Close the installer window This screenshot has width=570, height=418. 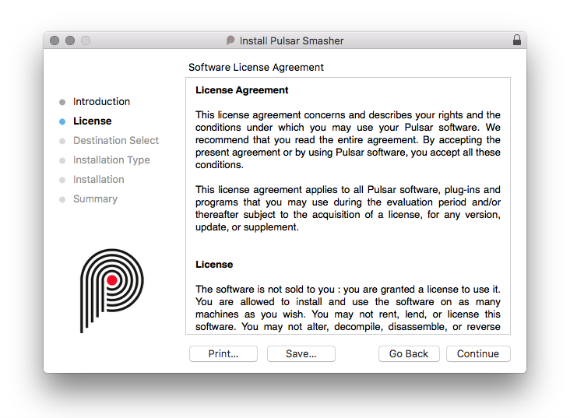tap(55, 40)
